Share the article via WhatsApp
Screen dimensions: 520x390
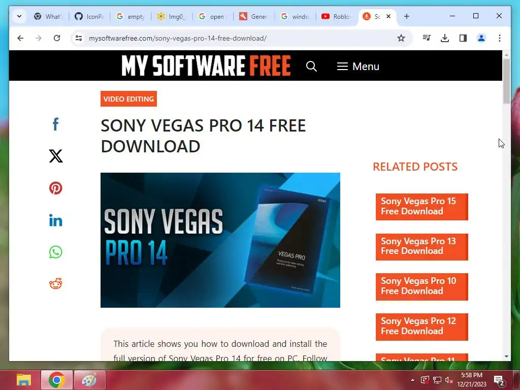point(56,252)
